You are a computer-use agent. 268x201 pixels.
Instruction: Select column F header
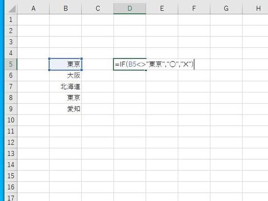click(x=194, y=9)
